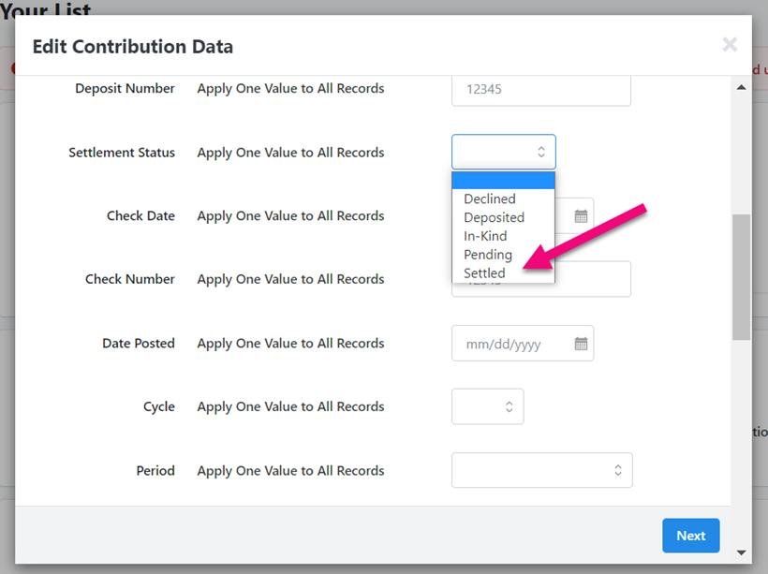Choose In-Kind settlement status option
Image resolution: width=768 pixels, height=574 pixels.
[485, 236]
